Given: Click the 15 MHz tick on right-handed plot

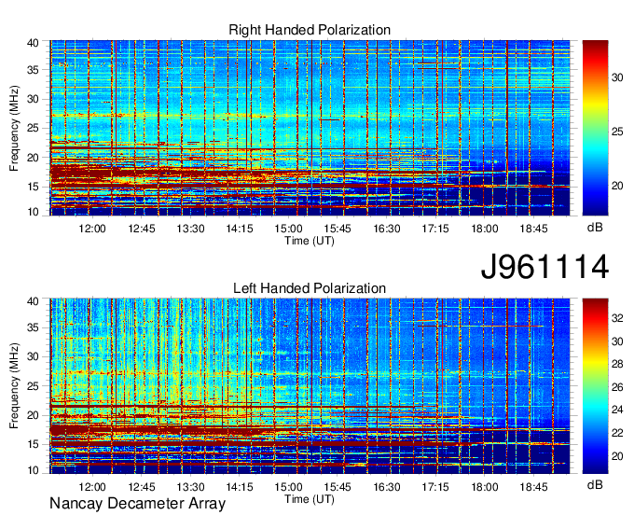Looking at the screenshot, I should pyautogui.click(x=33, y=187).
